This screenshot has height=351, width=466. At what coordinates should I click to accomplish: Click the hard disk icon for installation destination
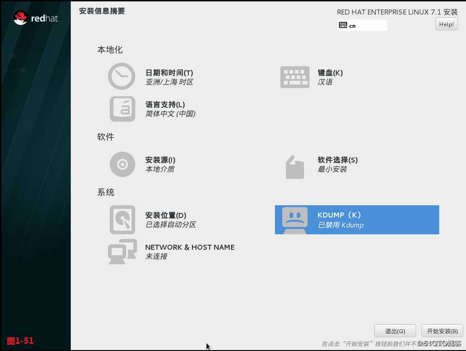123,219
